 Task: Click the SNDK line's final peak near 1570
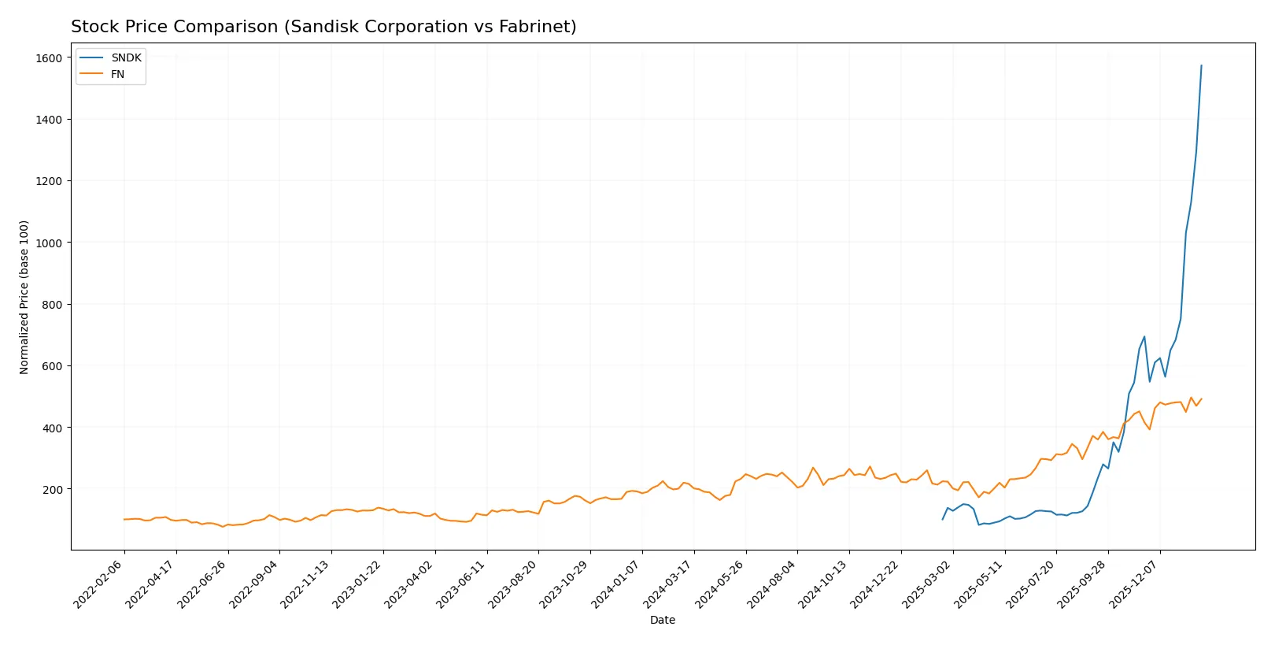[x=1201, y=65]
